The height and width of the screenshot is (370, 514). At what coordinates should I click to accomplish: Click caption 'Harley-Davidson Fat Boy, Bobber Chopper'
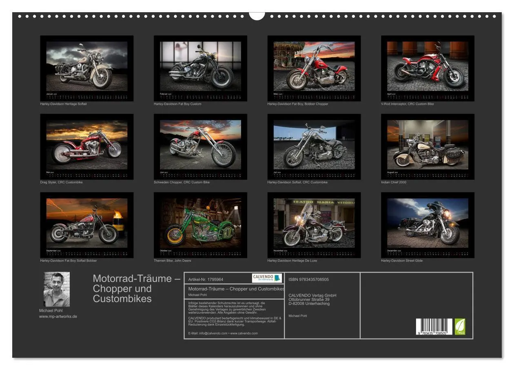[x=298, y=104]
